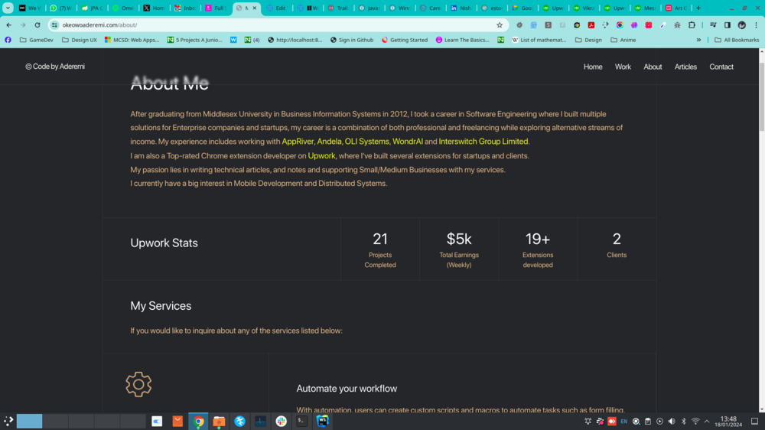Switch to the Trail browser tab
The height and width of the screenshot is (430, 765).
(x=339, y=8)
